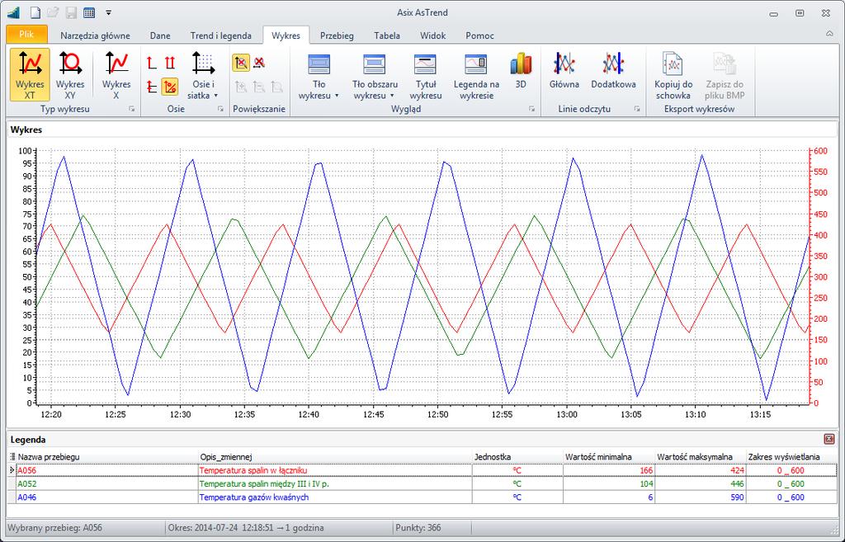
Task: Toggle the highlighted percent axis icon
Action: 170,86
